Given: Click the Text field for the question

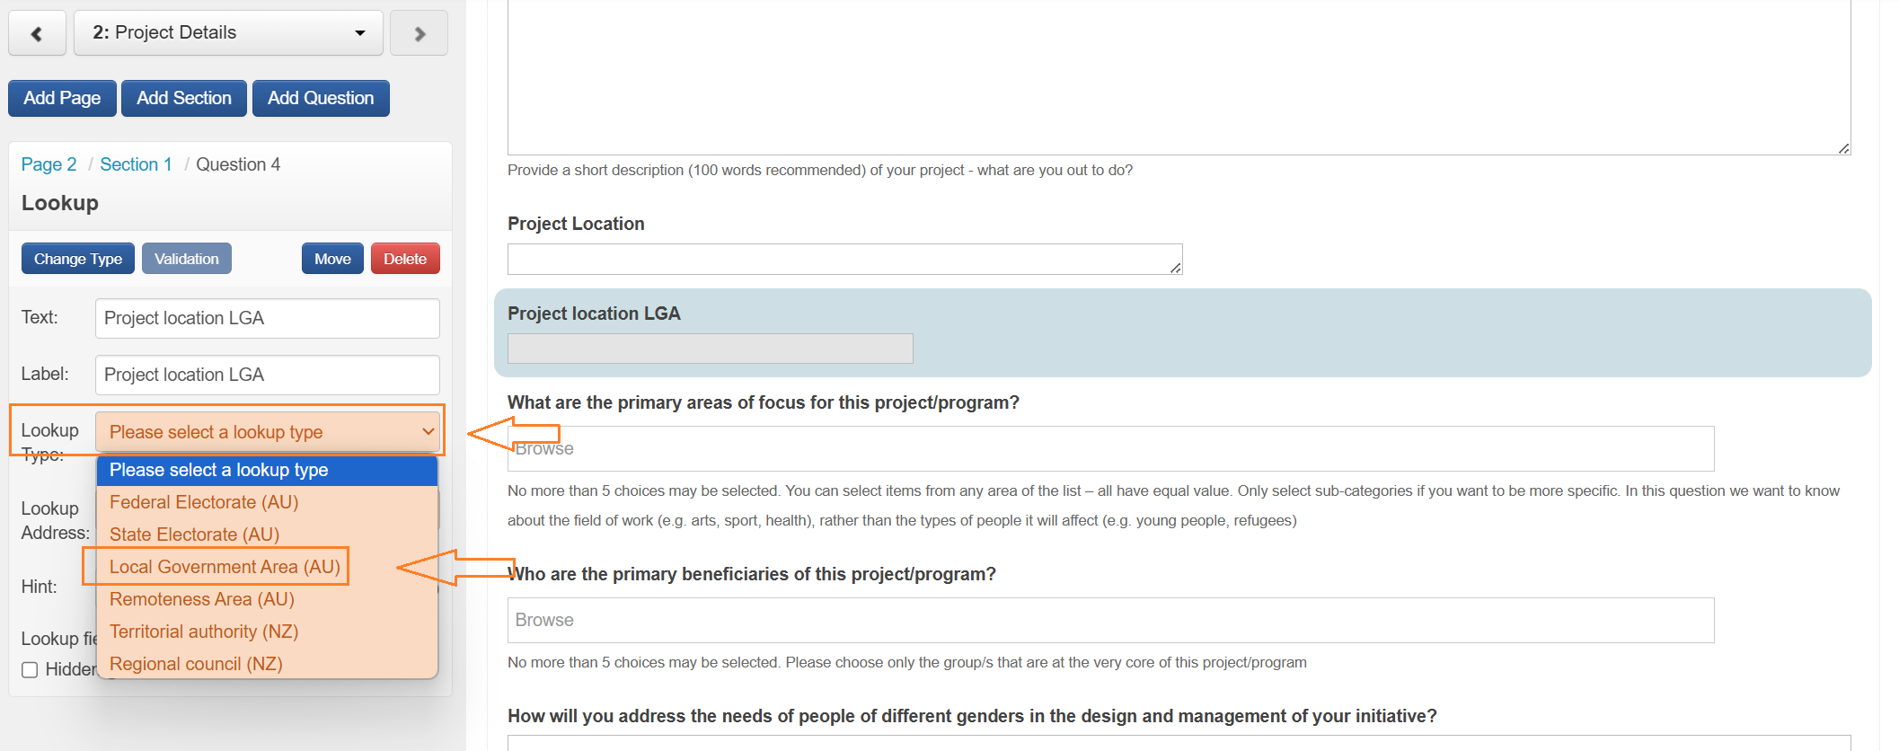Looking at the screenshot, I should coord(268,318).
